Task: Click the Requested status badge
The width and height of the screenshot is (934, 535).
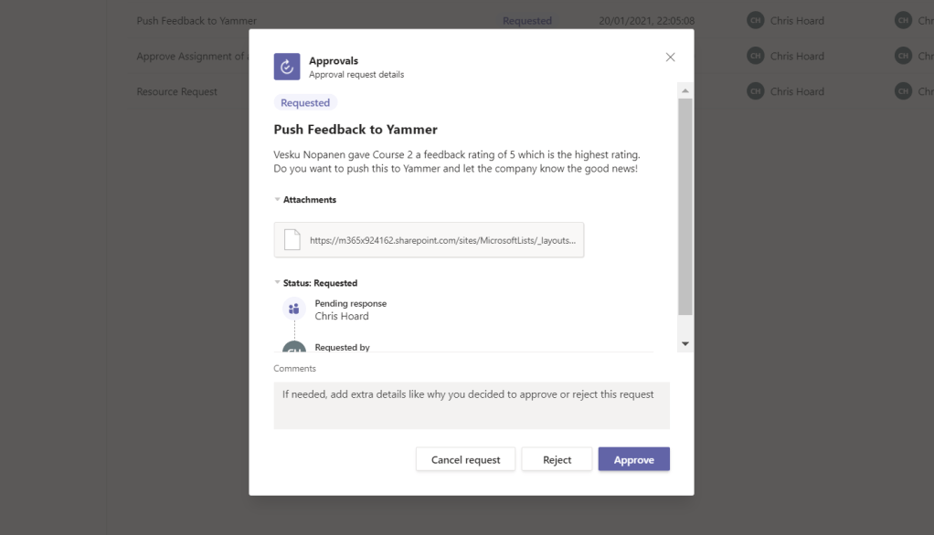Action: 305,103
